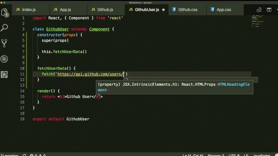Change indentation via Spaces: 2

tap(216, 155)
